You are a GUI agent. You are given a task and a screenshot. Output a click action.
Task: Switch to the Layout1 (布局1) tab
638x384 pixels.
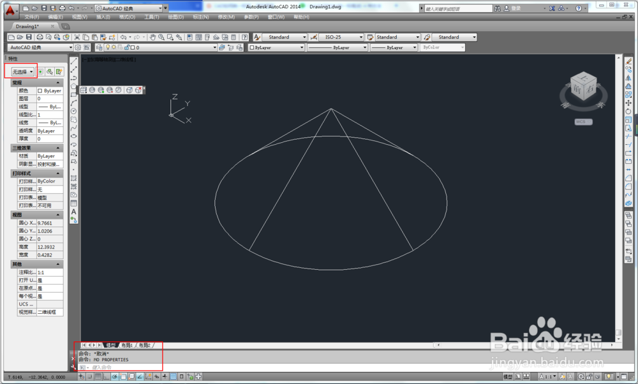(x=127, y=345)
